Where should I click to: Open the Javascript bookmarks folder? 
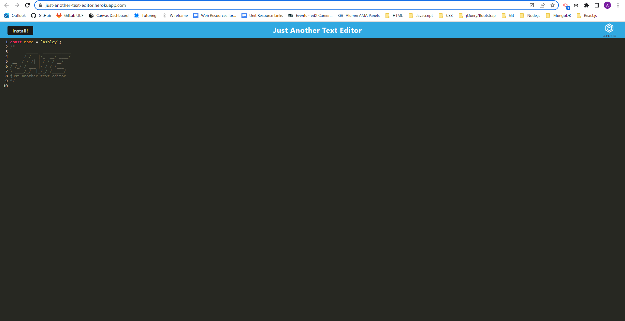click(x=421, y=15)
